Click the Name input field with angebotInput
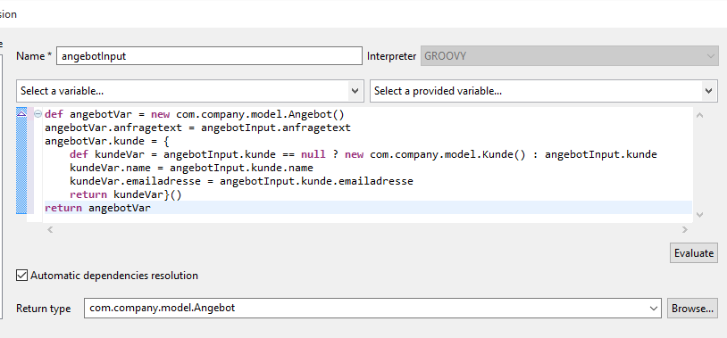Viewport: 727px width, 338px height. pyautogui.click(x=209, y=56)
